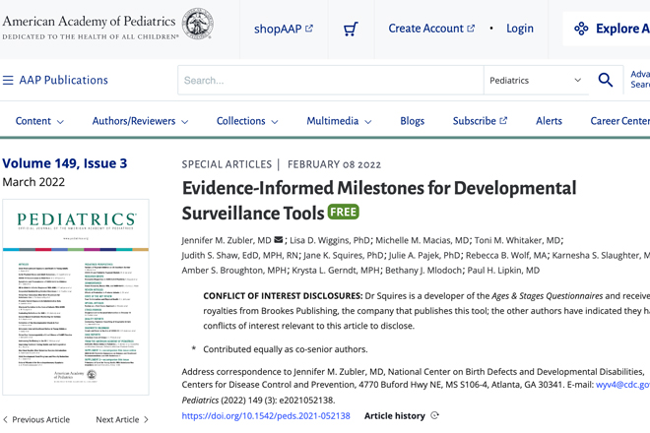Click the Create Account external link icon

pyautogui.click(x=471, y=29)
